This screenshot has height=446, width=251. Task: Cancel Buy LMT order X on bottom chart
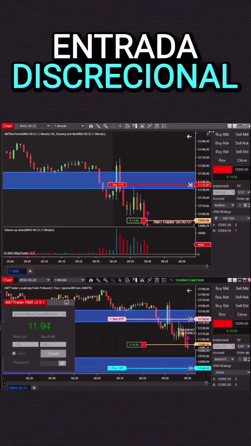pos(190,368)
